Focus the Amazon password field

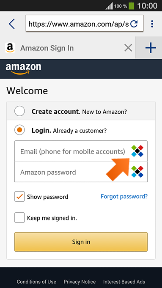tap(73, 172)
